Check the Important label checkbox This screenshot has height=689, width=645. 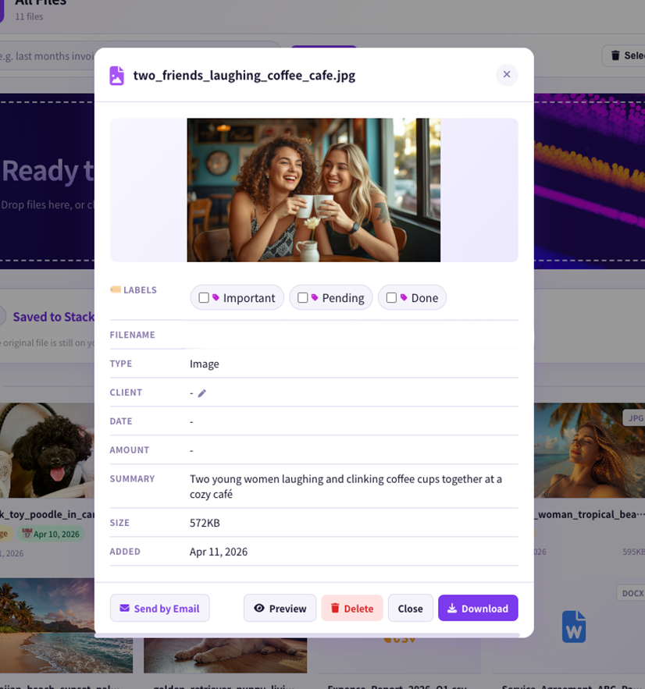tap(203, 297)
